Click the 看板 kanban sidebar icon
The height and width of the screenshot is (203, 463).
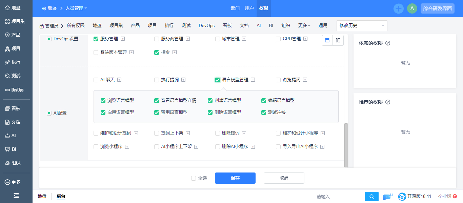[x=7, y=108]
